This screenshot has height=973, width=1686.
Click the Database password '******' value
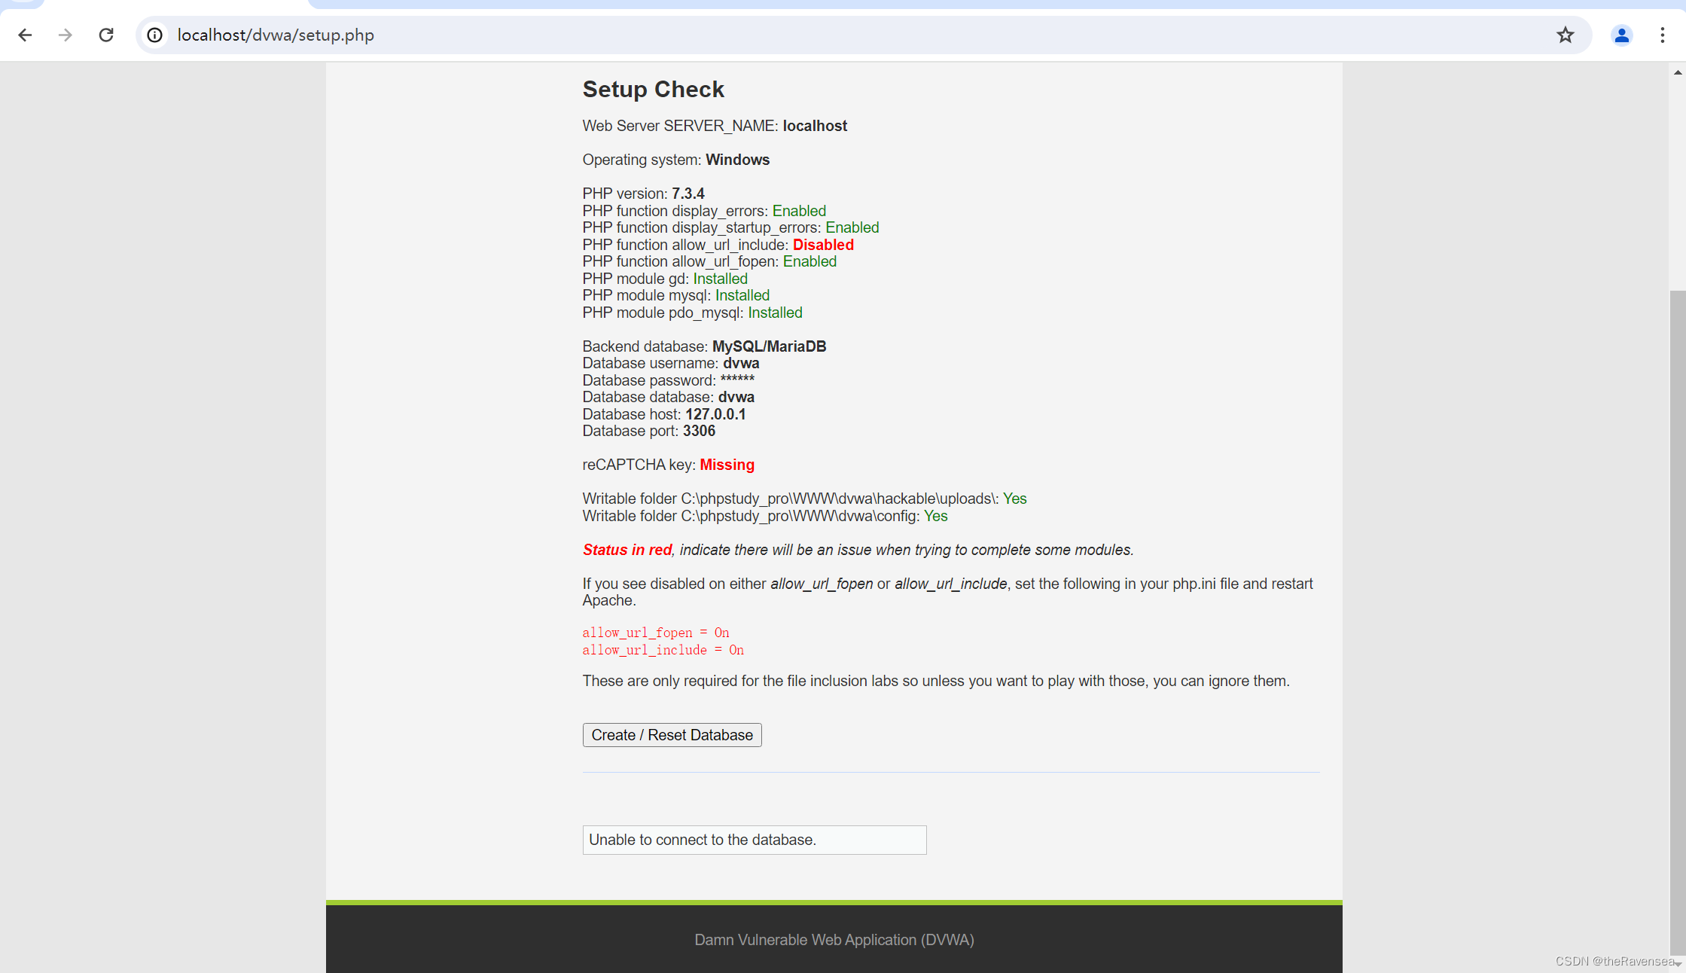[737, 379]
